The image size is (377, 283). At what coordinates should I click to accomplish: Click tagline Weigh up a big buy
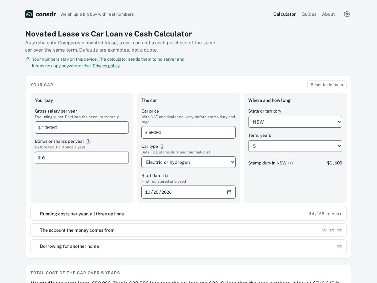pyautogui.click(x=97, y=14)
